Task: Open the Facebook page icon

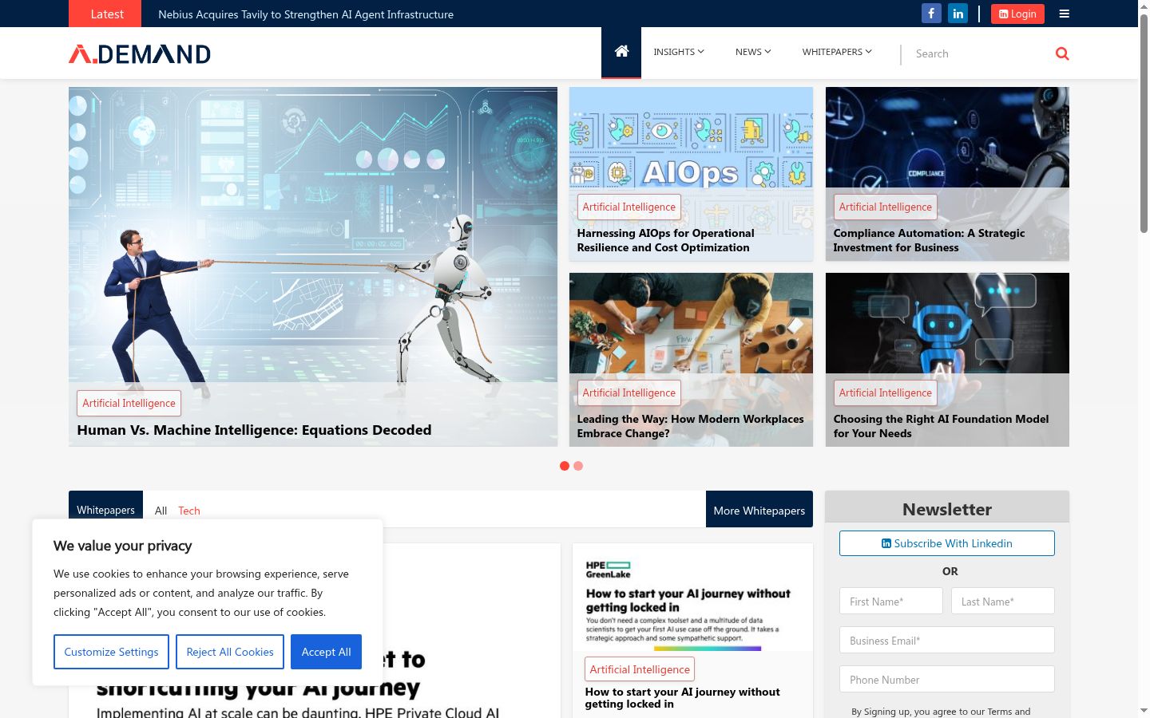Action: click(931, 14)
